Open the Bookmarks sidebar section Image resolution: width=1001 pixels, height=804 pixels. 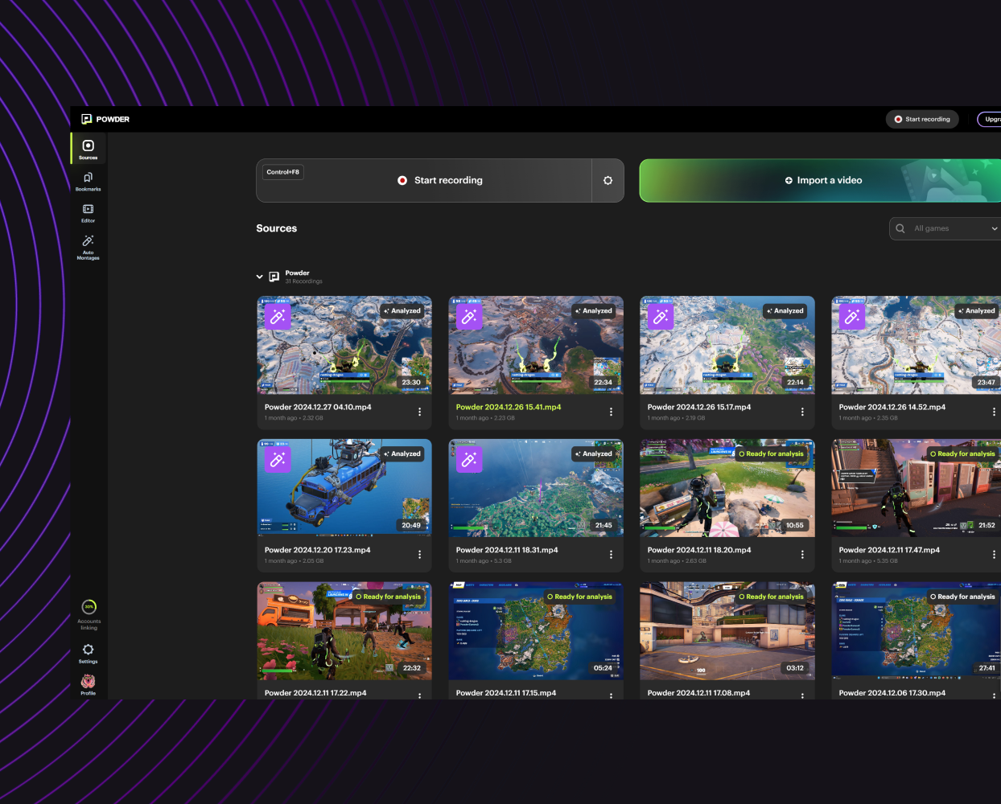[88, 182]
